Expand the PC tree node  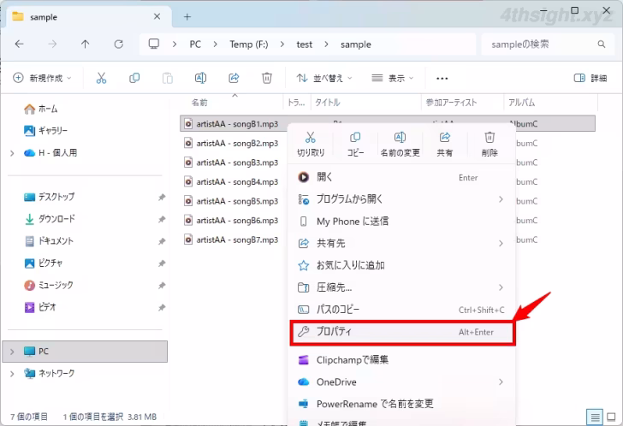pyautogui.click(x=12, y=352)
